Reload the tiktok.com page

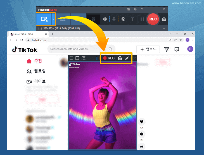(22, 40)
